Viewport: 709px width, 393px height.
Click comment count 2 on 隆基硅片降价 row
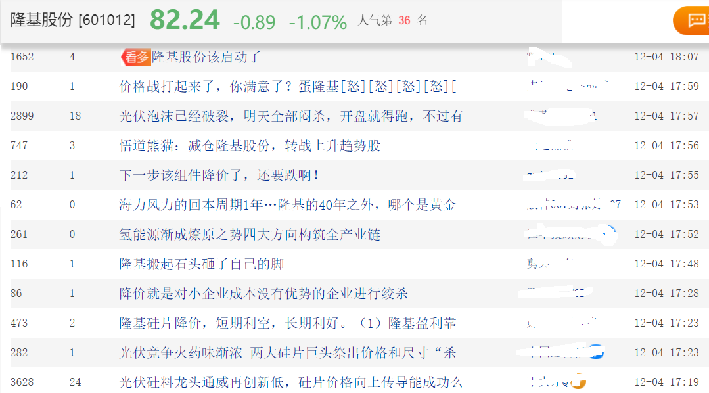coord(72,323)
